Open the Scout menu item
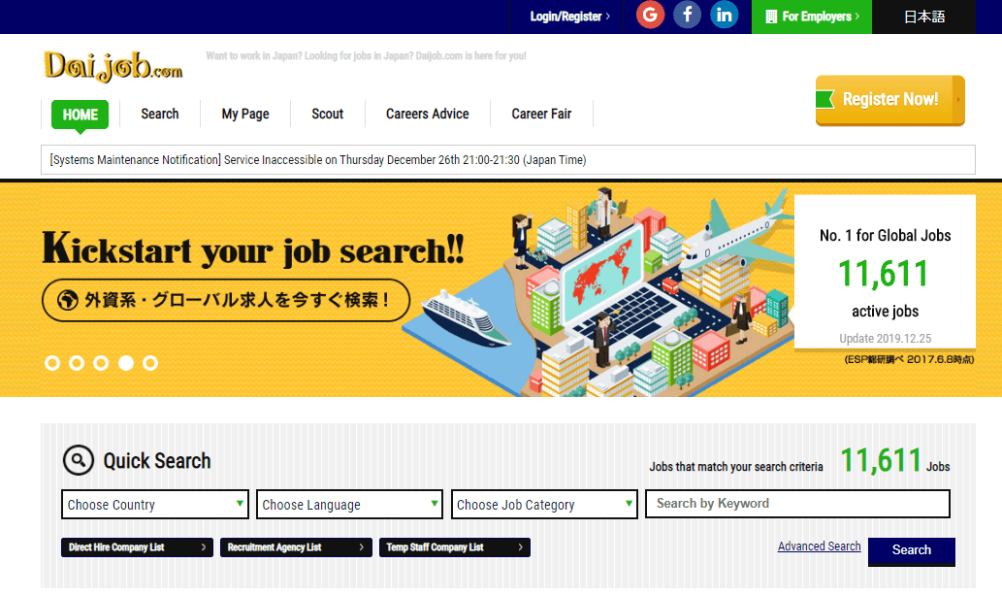The width and height of the screenshot is (1002, 596). (x=327, y=114)
